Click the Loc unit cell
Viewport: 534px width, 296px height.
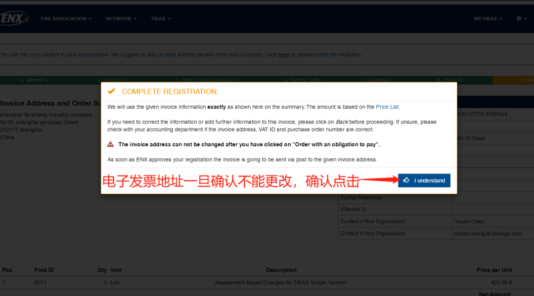click(115, 282)
